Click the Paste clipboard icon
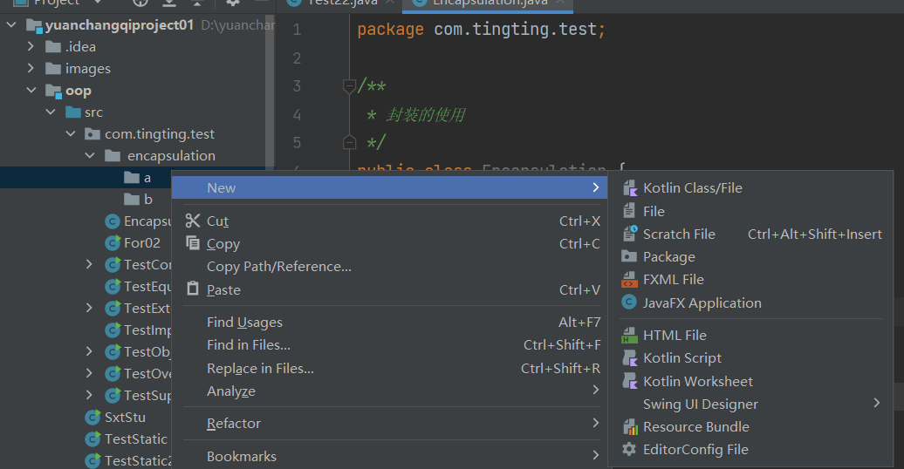904x469 pixels. click(x=193, y=289)
